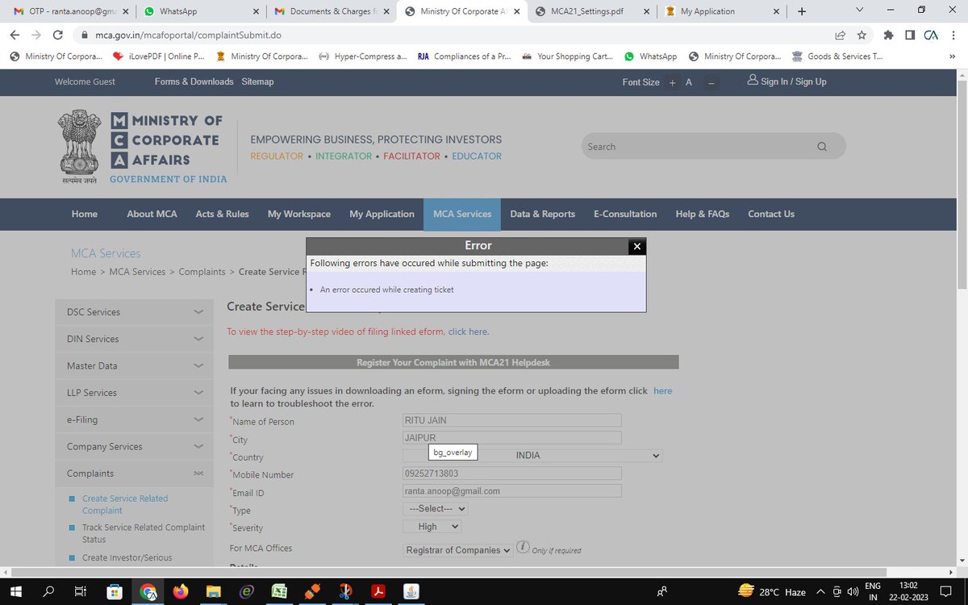The height and width of the screenshot is (605, 968).
Task: Click the Ministry of Corporate Affairs emblem logo
Action: point(78,145)
